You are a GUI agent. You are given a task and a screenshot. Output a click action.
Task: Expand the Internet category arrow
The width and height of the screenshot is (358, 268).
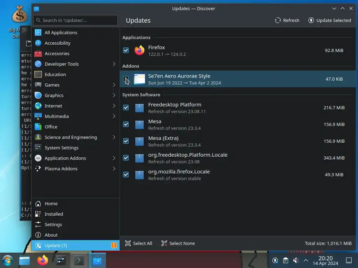pyautogui.click(x=114, y=106)
